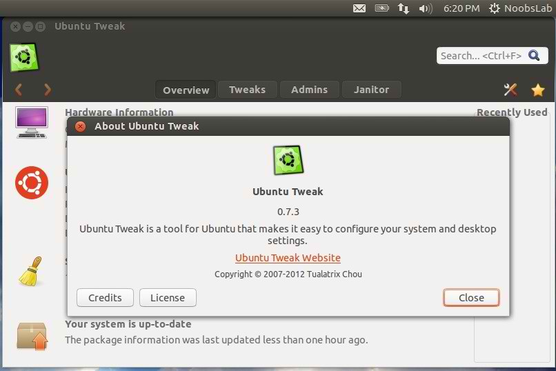Click the bold 'Ubuntu Tweak' name in dialog
The image size is (556, 371).
pos(288,192)
